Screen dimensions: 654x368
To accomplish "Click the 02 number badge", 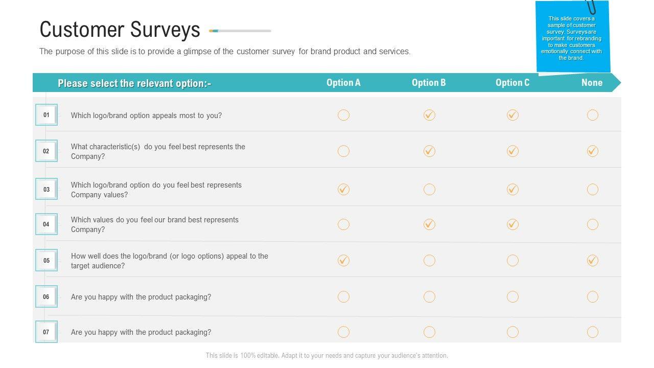I will pos(46,151).
